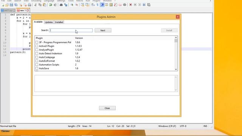Toggle Show All Characters pilcrow icon
The image size is (242, 136).
tap(98, 5)
